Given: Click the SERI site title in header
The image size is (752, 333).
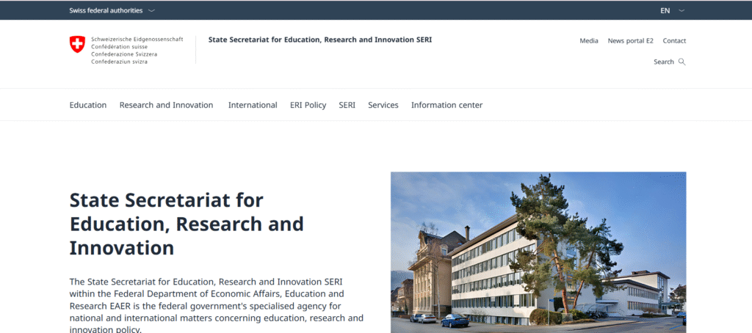Looking at the screenshot, I should [320, 40].
